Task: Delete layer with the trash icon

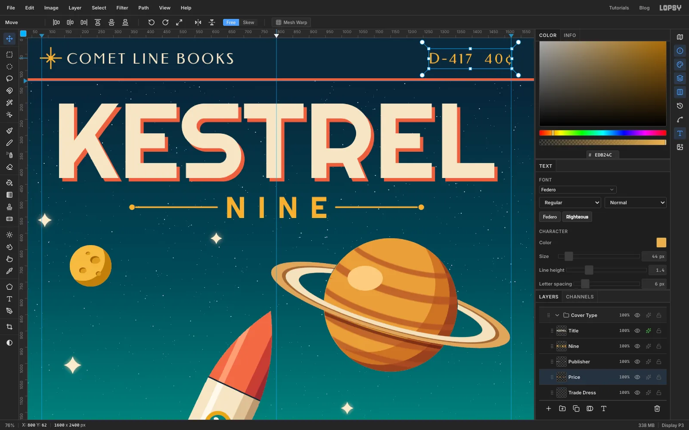Action: coord(657,408)
